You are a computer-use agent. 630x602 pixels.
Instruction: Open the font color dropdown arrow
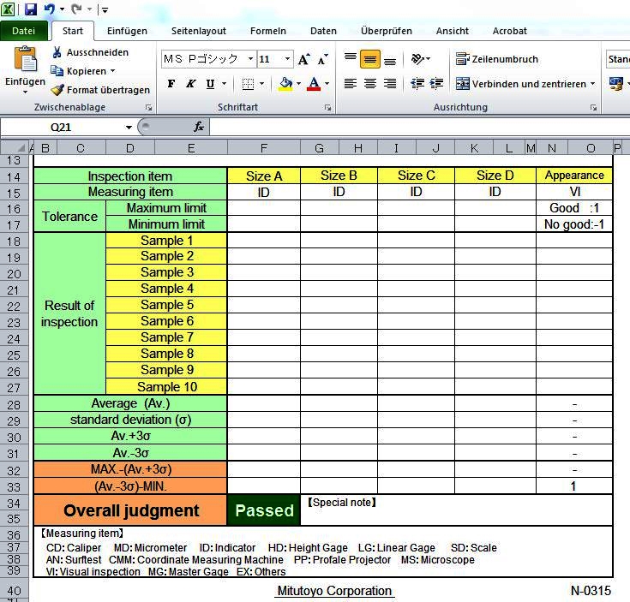point(327,84)
